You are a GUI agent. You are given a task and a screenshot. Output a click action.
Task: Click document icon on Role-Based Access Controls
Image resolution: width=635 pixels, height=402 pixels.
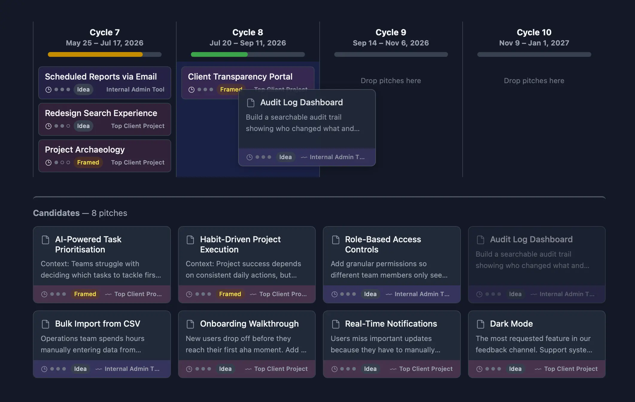point(335,240)
